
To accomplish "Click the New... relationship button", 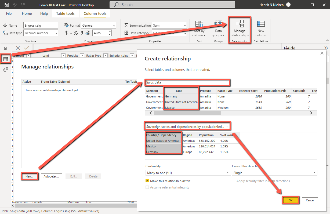I will coord(29,176).
